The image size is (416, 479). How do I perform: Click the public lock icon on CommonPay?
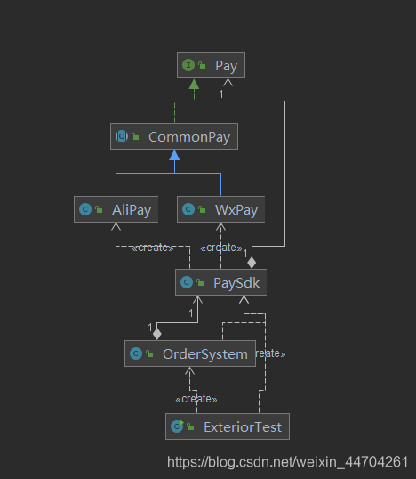(x=135, y=136)
